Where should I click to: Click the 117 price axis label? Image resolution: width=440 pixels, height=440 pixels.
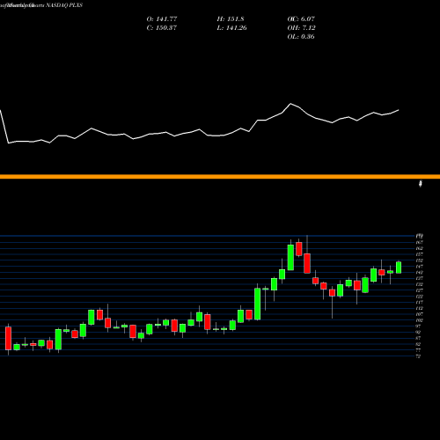[x=420, y=302]
